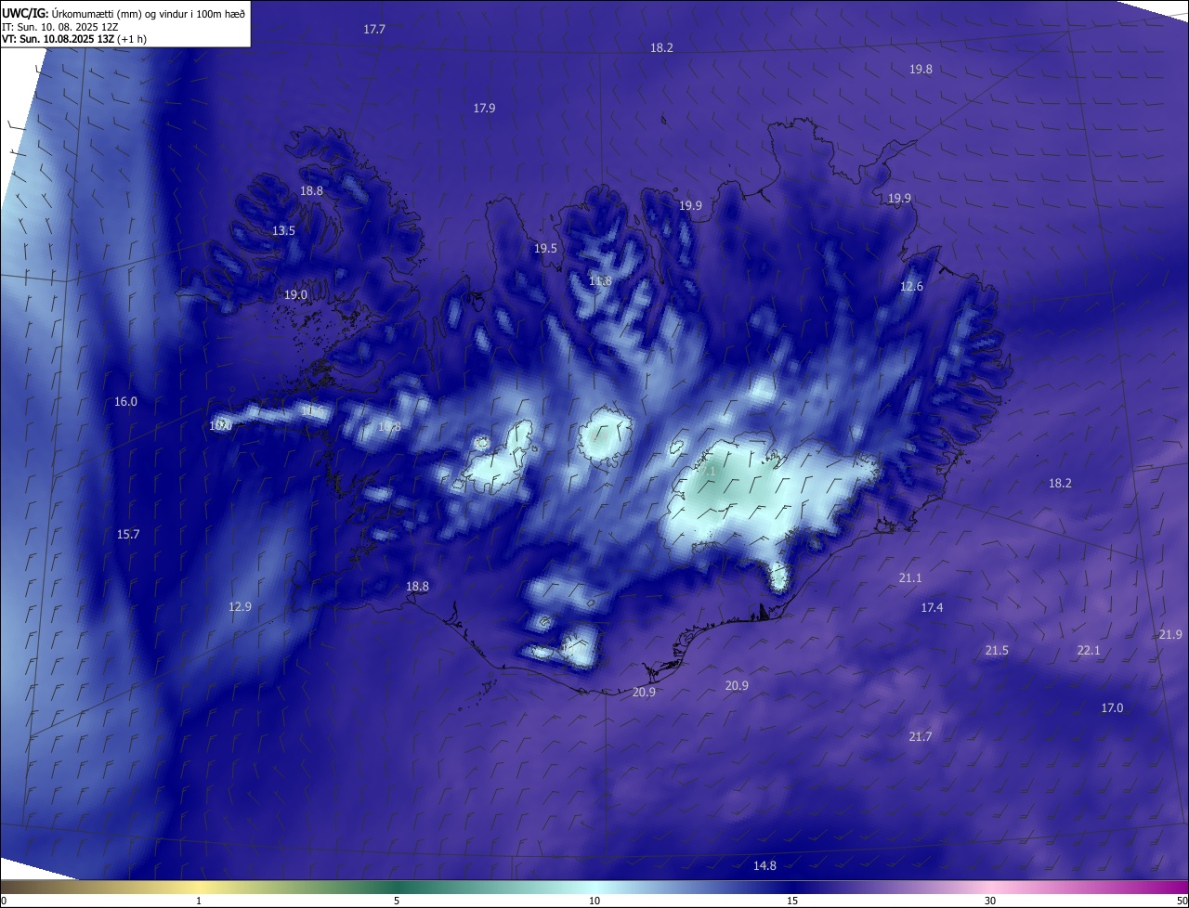Click the 12.6 value in the east
Image resolution: width=1189 pixels, height=908 pixels.
911,287
